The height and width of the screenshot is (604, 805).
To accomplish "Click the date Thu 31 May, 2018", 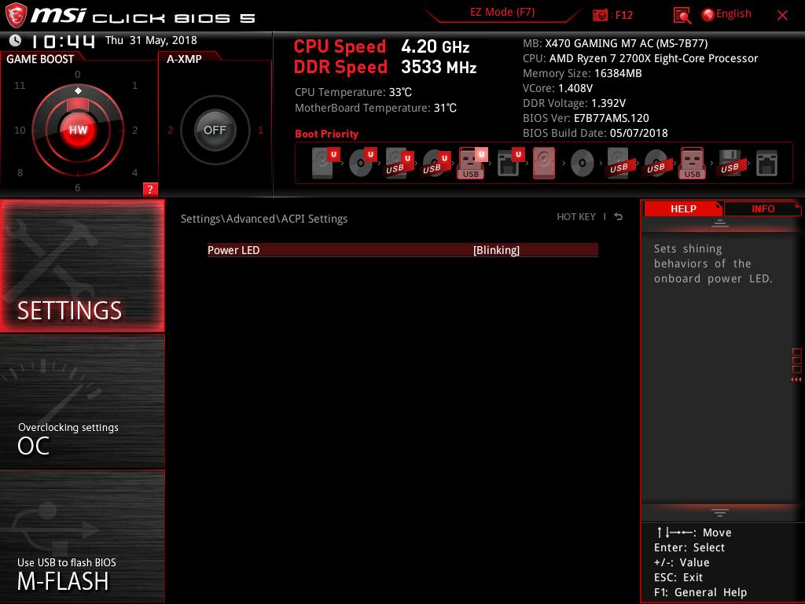I will 151,40.
